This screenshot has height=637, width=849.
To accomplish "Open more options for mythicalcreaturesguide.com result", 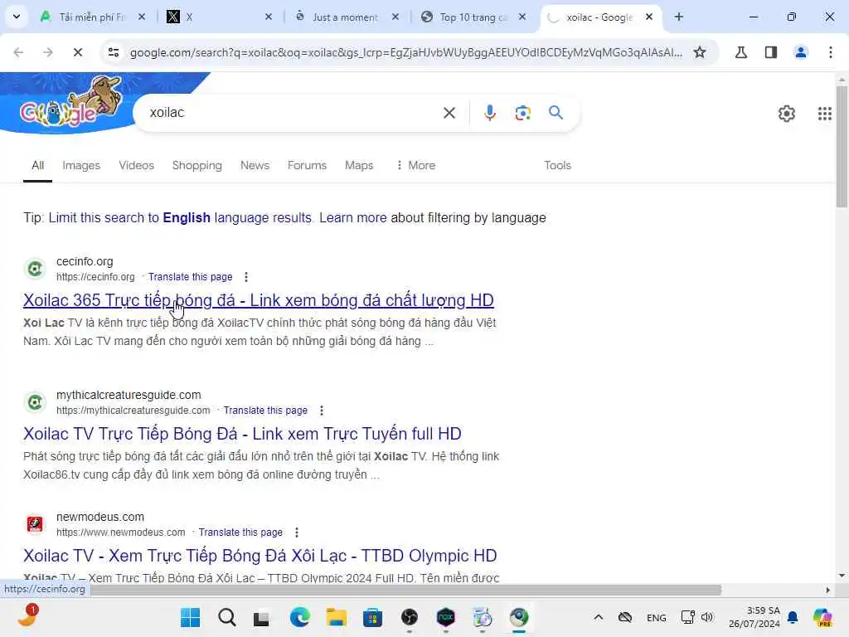I will 322,411.
